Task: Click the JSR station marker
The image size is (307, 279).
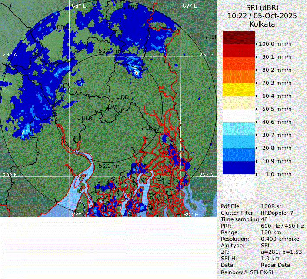Action: coord(207,38)
